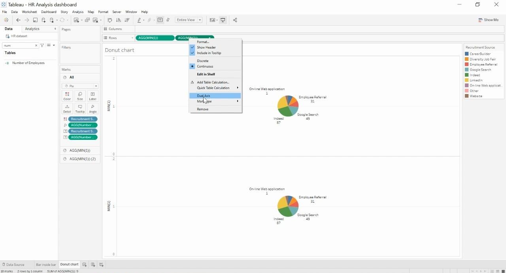Click the LinkedIn legend color swatch
Screen dimensions: 506x273
[x=467, y=80]
